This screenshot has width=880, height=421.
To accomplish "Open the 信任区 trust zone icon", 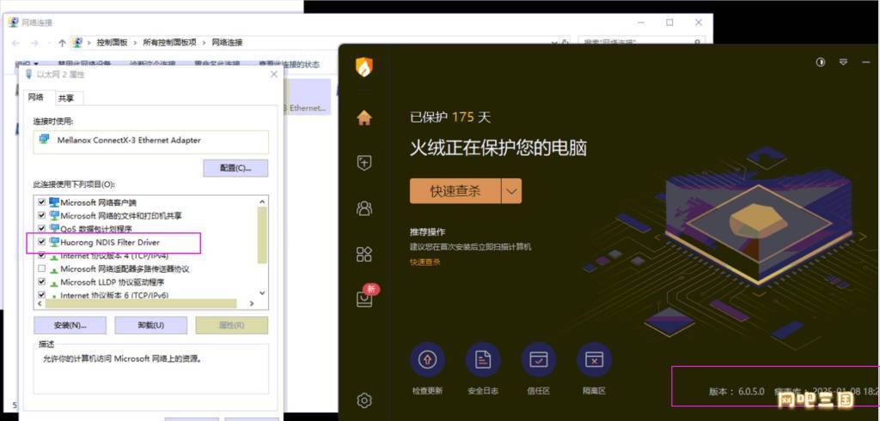I will tap(539, 359).
